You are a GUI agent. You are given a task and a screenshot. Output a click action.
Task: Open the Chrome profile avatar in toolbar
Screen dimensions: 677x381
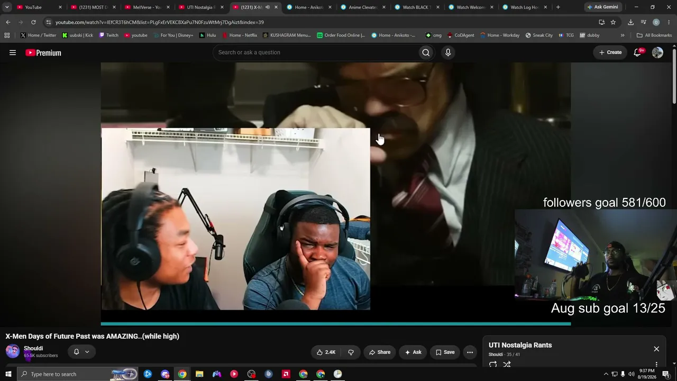coord(656,22)
